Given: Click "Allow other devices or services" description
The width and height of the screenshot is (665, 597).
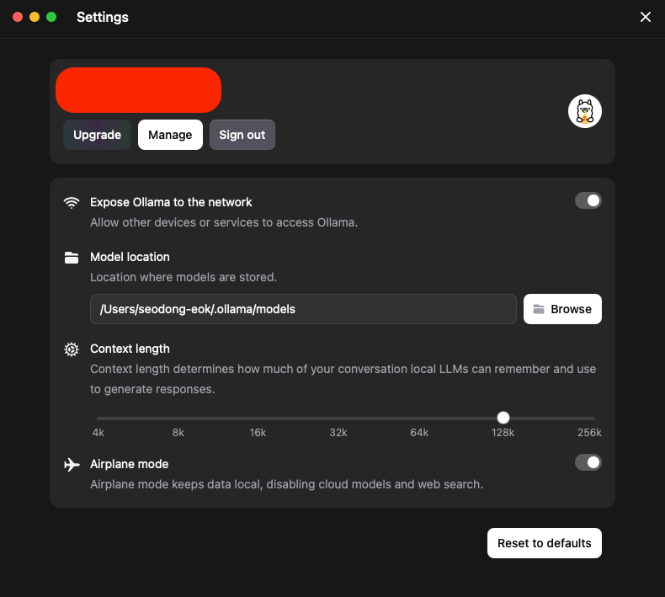Looking at the screenshot, I should click(224, 222).
